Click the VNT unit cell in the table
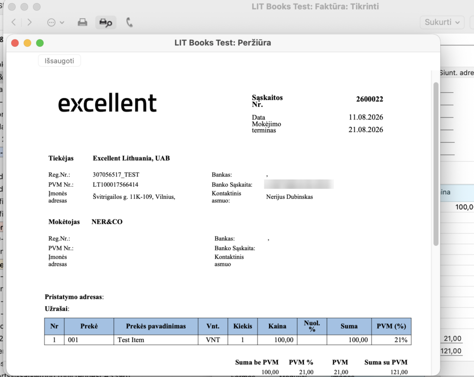 coord(213,340)
